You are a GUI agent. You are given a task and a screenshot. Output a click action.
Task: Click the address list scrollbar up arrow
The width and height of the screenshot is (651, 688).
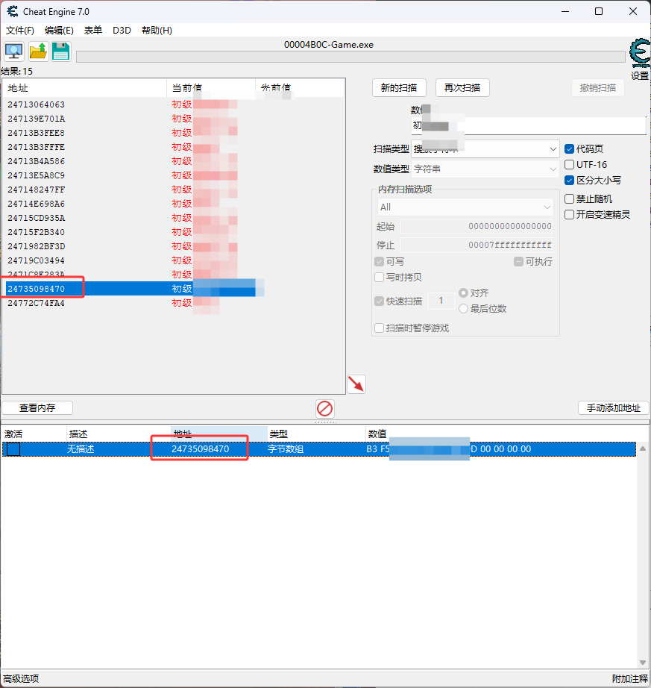(x=643, y=448)
